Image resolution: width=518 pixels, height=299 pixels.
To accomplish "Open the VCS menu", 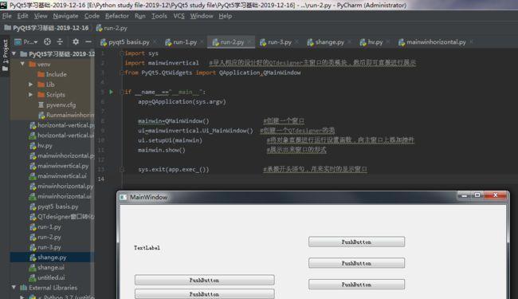I will (179, 16).
